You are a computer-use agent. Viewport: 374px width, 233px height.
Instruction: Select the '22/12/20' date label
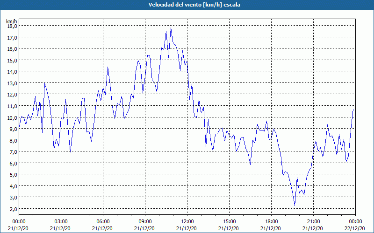click(x=355, y=228)
